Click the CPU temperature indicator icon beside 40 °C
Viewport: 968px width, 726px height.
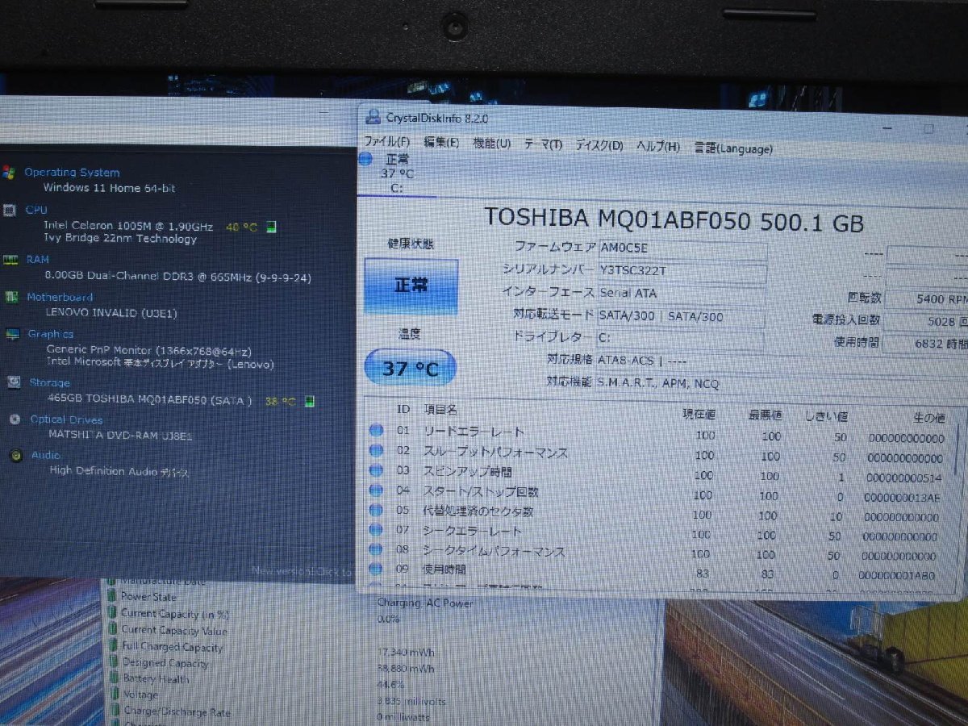272,227
